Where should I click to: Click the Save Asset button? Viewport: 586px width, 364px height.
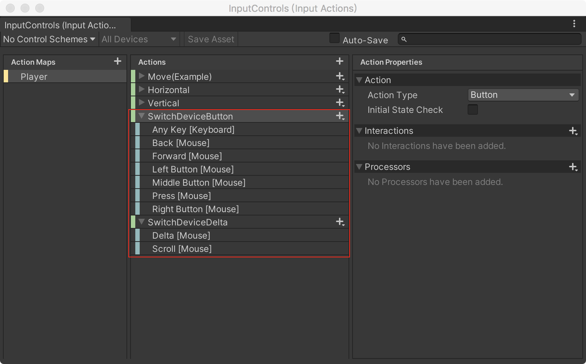[211, 39]
